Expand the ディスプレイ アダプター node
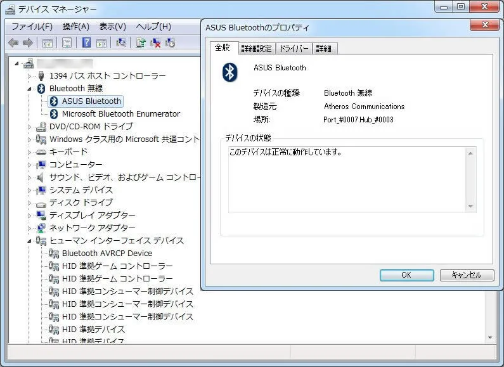This screenshot has width=504, height=367. point(30,216)
